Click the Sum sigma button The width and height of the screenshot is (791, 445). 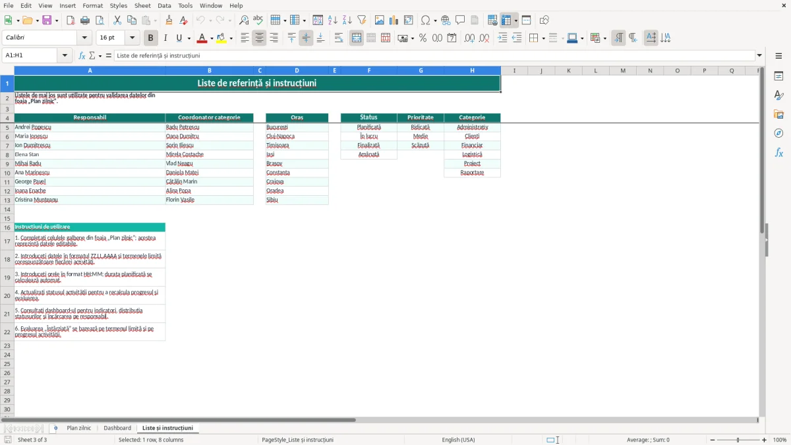pos(92,55)
